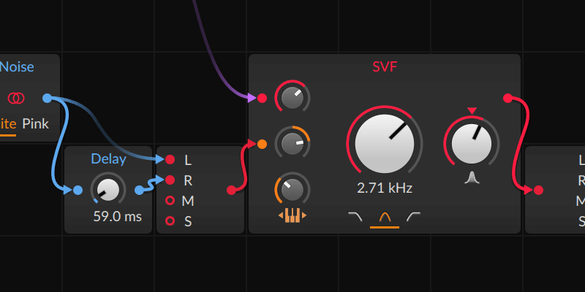Click the Noise stereo rings icon

click(x=16, y=99)
